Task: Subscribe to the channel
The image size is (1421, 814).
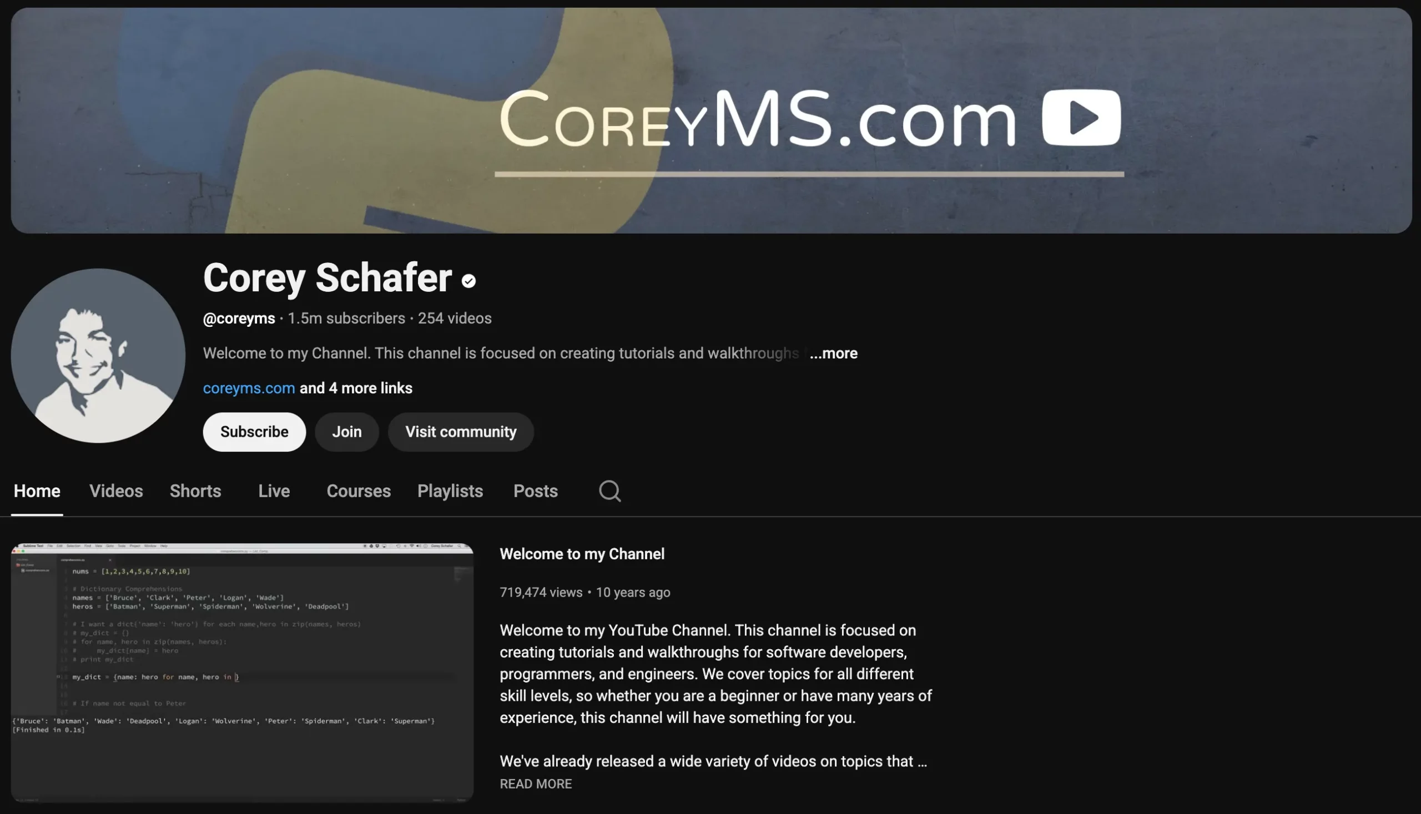Action: coord(254,432)
